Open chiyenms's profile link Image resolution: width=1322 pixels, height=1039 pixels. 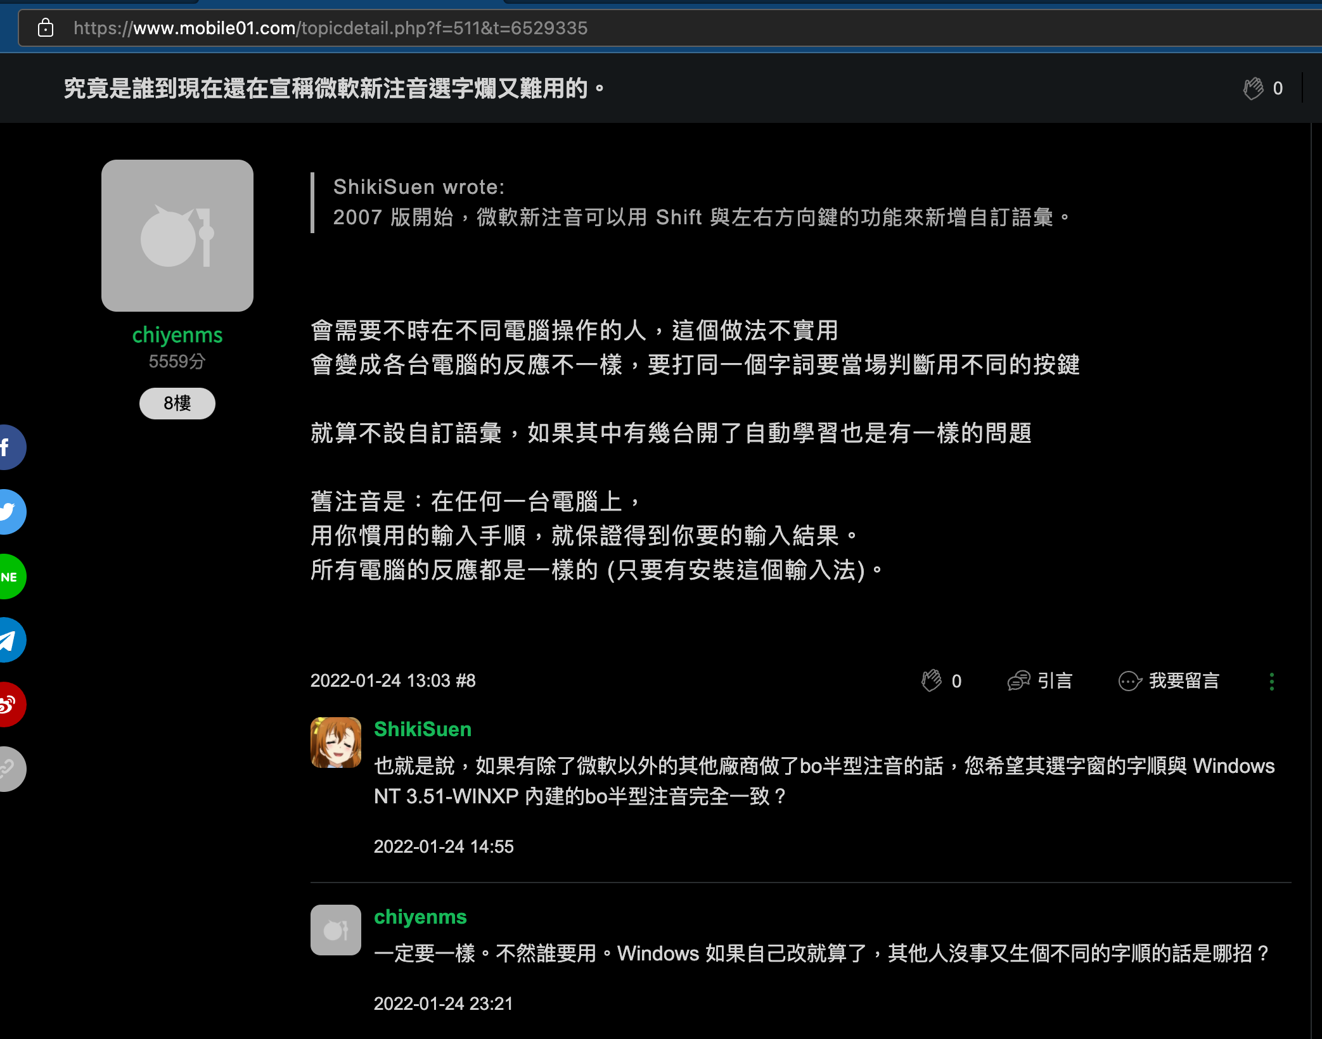pos(177,335)
